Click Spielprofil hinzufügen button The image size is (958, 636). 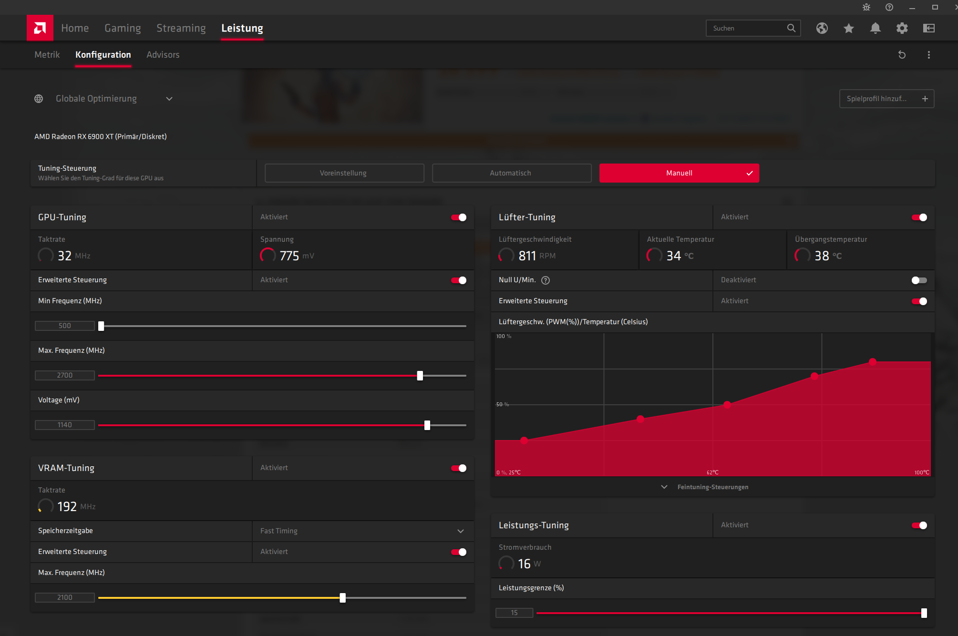coord(886,99)
